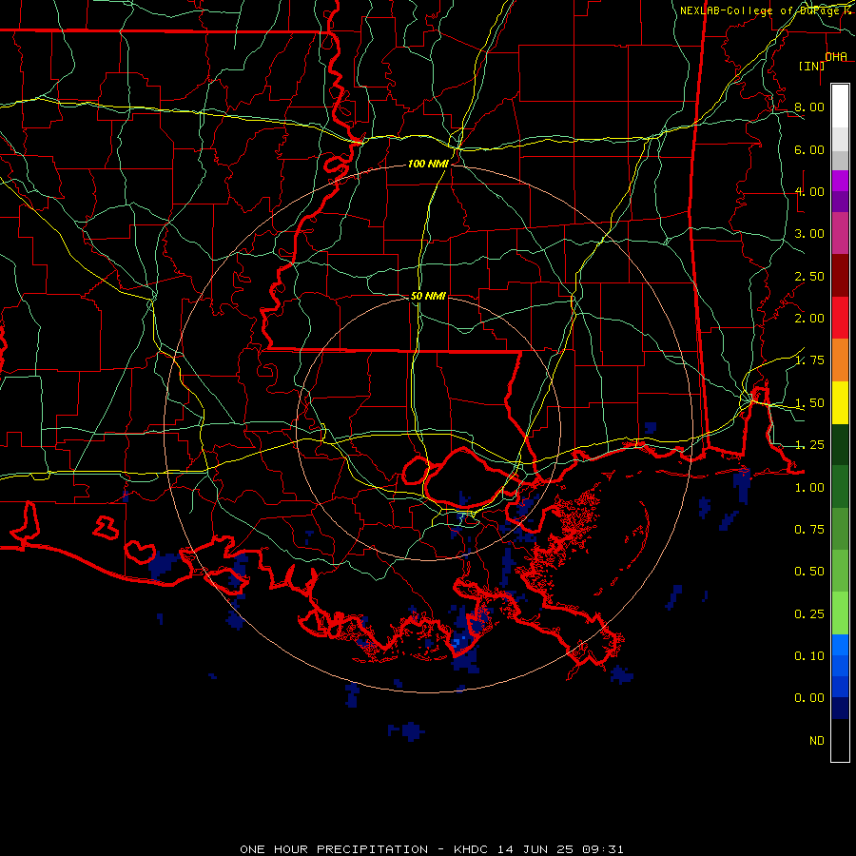Image resolution: width=856 pixels, height=856 pixels.
Task: Click the 4.00 legend value
Action: pos(809,191)
